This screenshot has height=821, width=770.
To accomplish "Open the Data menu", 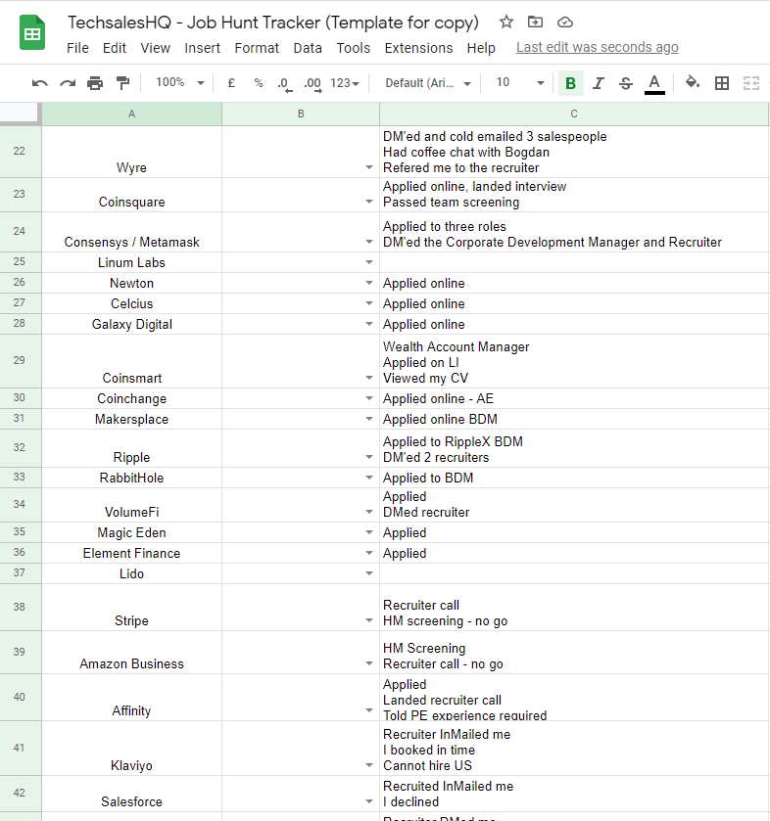I will [x=308, y=48].
